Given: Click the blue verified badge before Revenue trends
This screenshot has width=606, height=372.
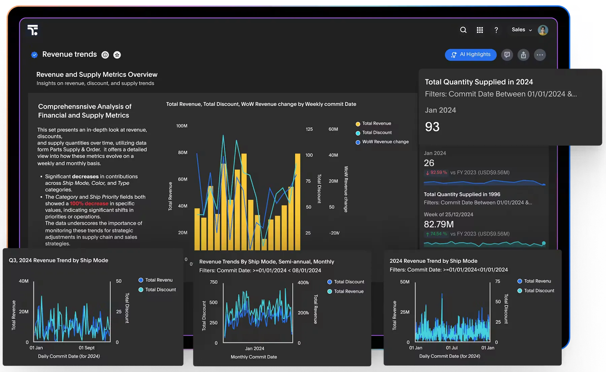Looking at the screenshot, I should tap(34, 55).
